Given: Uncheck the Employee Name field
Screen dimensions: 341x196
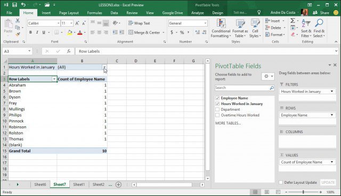Looking at the screenshot, I should [217, 98].
